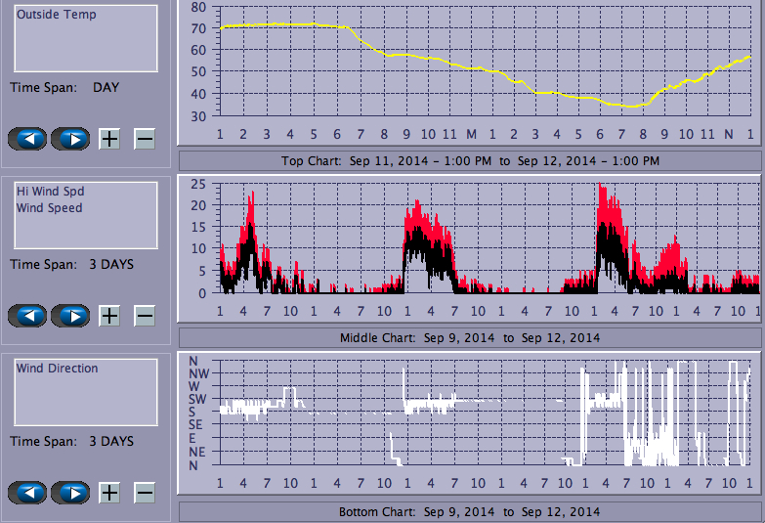The width and height of the screenshot is (765, 523).
Task: Select Wind Speed entry in middle list
Action: pyautogui.click(x=49, y=207)
